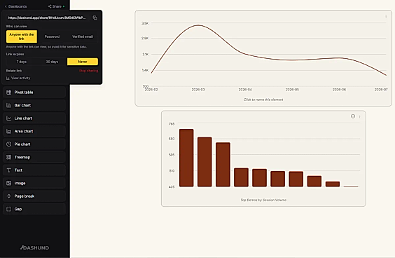Viewport: 395px width, 258px height.
Task: Click the Line chart icon
Action: pyautogui.click(x=9, y=118)
